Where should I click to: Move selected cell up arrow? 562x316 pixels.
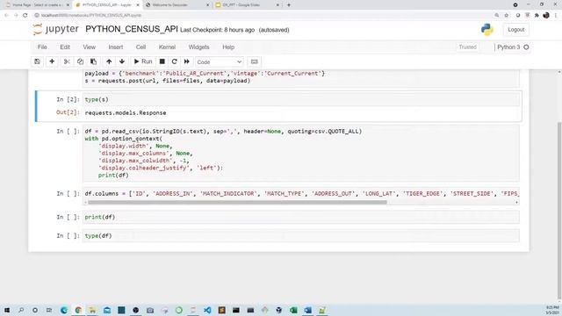pos(109,61)
